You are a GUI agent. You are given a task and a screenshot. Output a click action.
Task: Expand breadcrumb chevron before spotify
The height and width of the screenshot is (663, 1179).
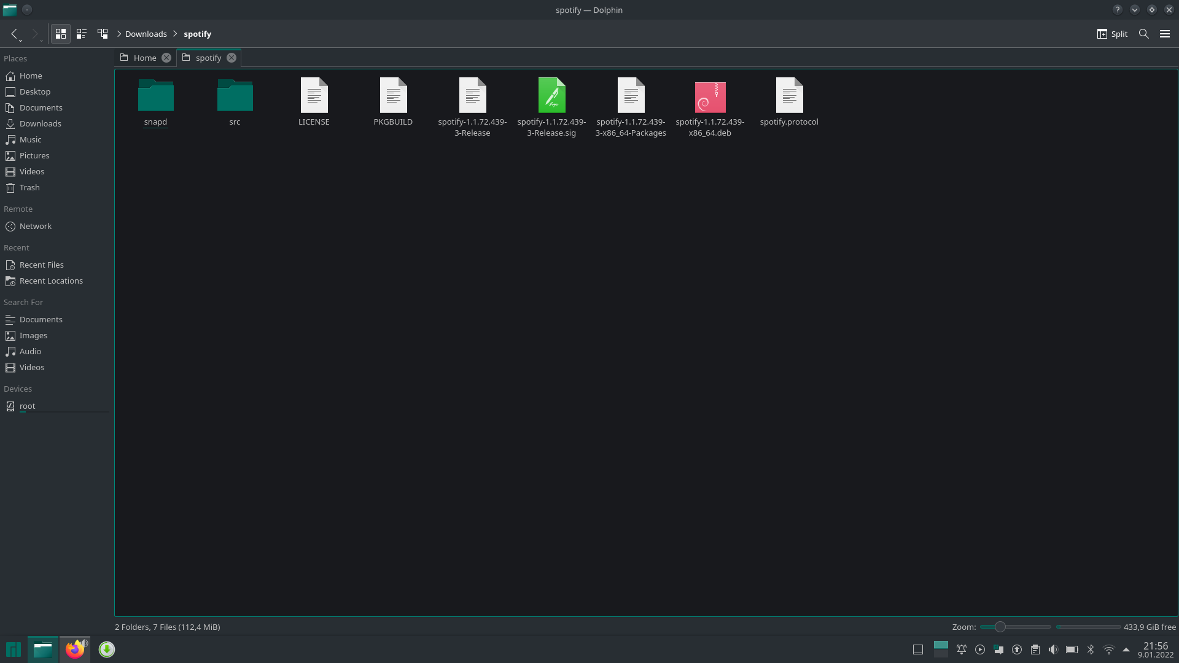click(x=175, y=34)
